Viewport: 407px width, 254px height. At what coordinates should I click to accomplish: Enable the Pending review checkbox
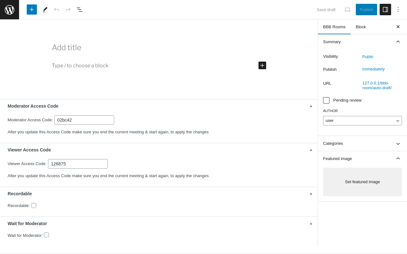(x=326, y=100)
